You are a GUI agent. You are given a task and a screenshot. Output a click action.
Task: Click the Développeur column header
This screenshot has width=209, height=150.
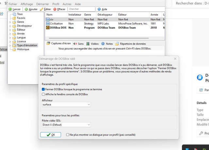tap(107, 15)
